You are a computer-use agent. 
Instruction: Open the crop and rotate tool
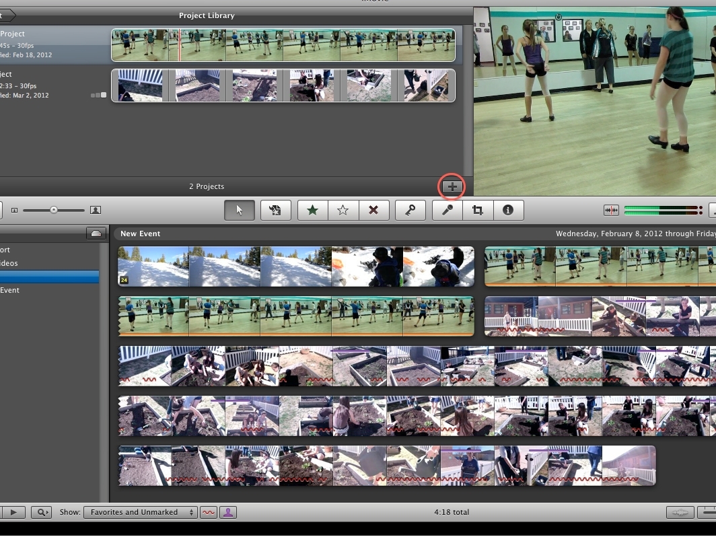pos(478,210)
